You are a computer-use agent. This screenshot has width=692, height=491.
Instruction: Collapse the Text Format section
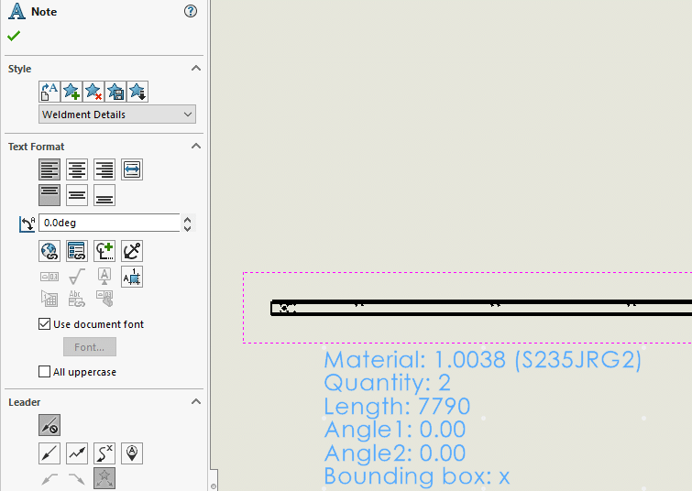(195, 147)
